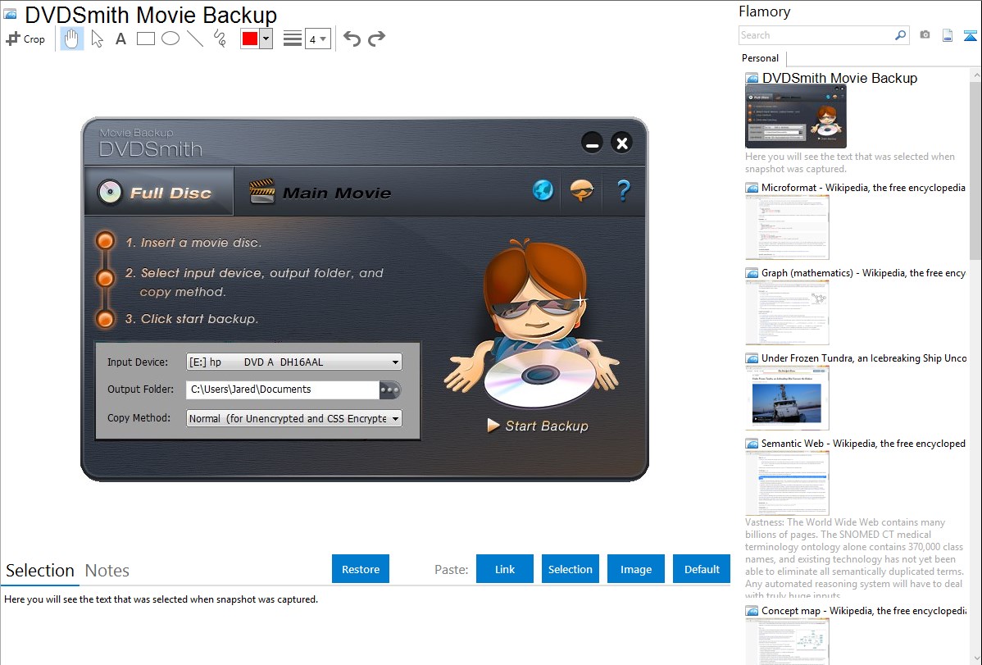Click the 'Concept map - Wikipedia' snapshot title

click(864, 610)
